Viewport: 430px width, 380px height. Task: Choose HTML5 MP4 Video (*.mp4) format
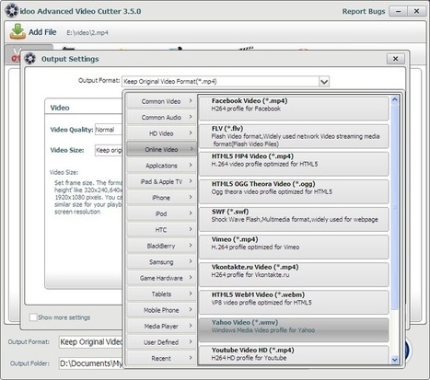tap(294, 164)
